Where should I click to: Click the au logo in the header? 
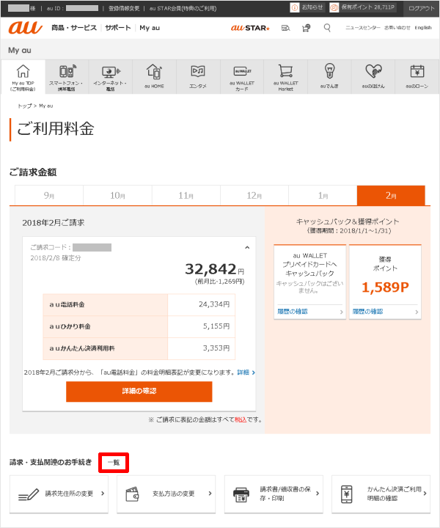tap(26, 28)
